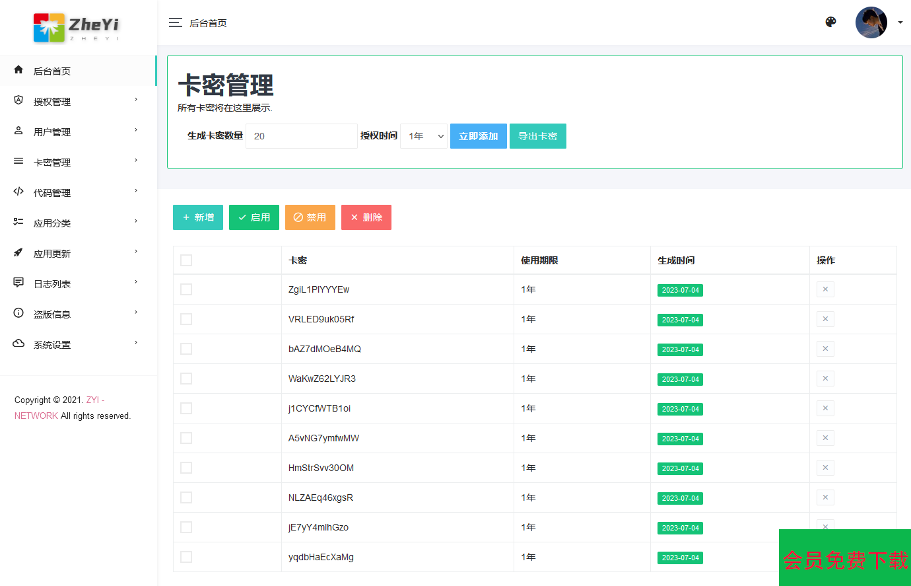Click the user avatar picture
This screenshot has height=586, width=911.
(x=871, y=22)
